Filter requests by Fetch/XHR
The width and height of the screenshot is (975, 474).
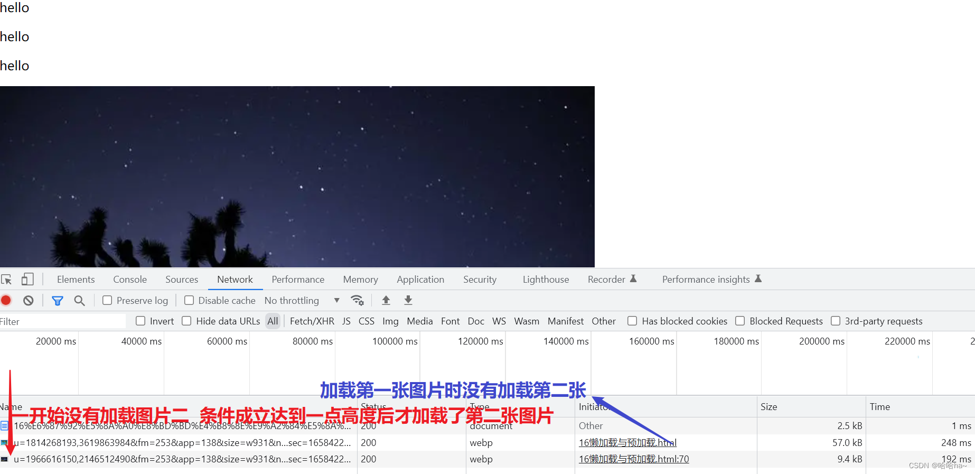point(312,321)
